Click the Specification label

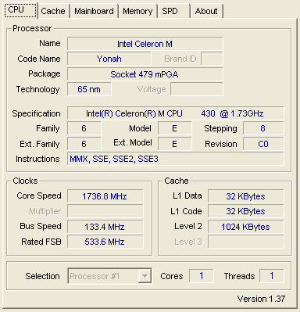[x=36, y=113]
